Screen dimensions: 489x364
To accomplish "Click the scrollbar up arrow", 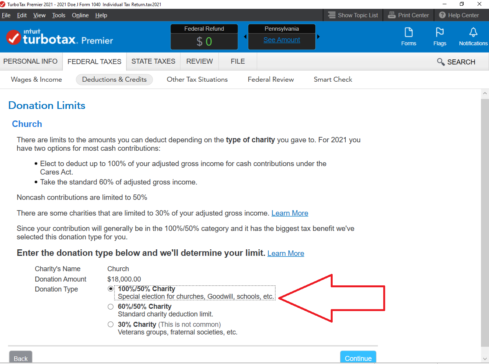I will tap(485, 93).
